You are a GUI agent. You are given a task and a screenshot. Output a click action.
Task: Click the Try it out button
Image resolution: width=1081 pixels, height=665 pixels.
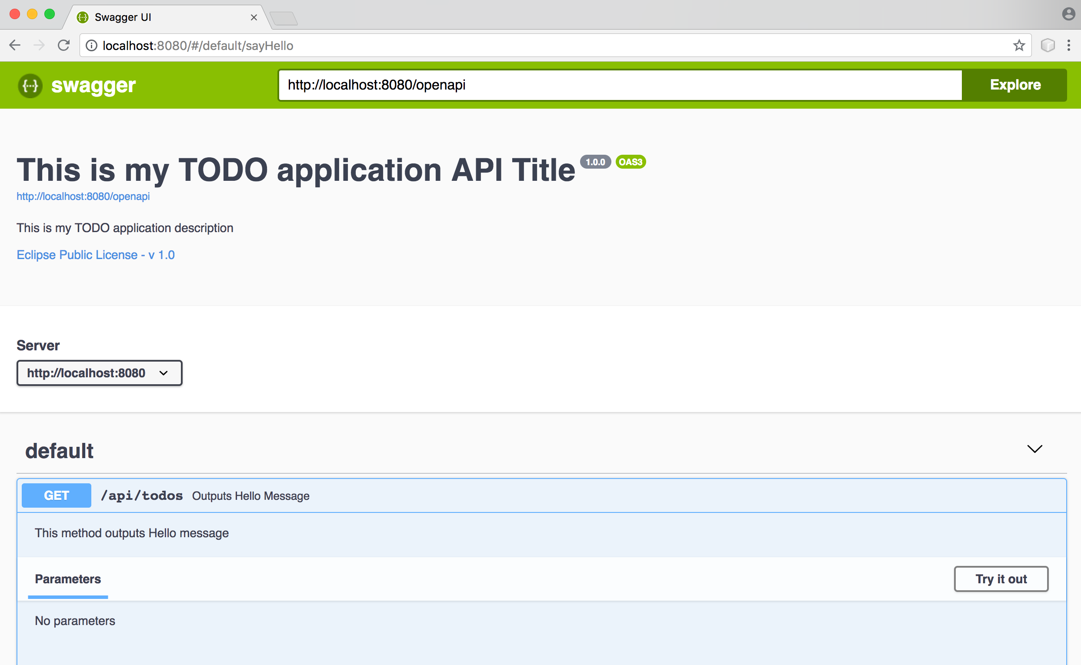(1001, 579)
